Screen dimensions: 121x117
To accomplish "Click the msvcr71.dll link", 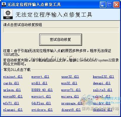I will [71, 90].
